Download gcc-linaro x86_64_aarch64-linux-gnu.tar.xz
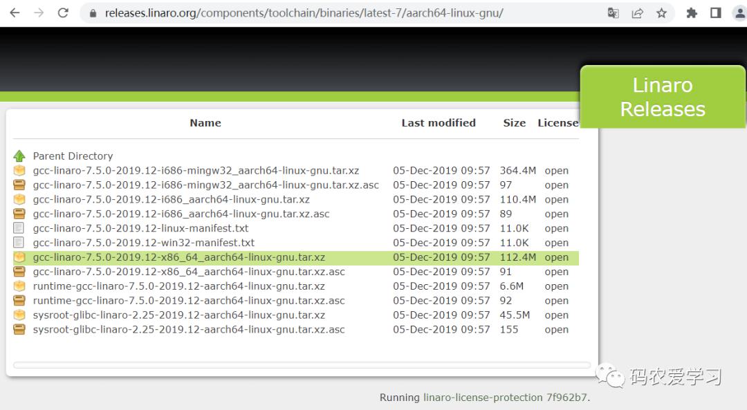747x410 pixels. [178, 257]
